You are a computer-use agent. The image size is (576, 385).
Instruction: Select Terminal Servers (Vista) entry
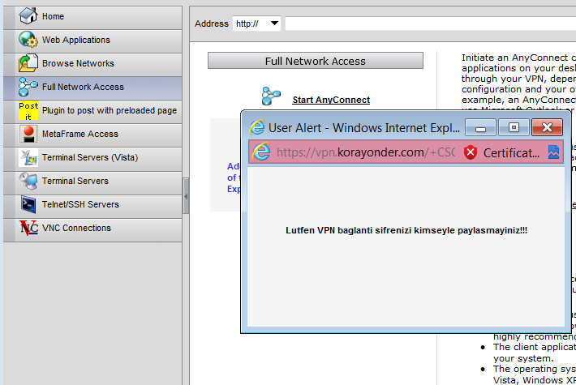tap(92, 157)
